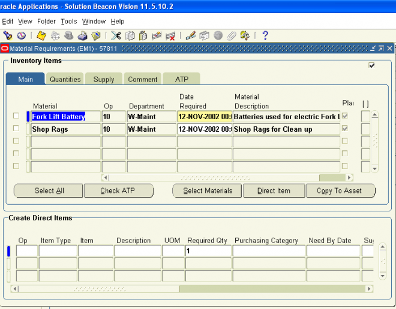Image resolution: width=396 pixels, height=309 pixels.
Task: Click the Folder Tools toolbar icon
Action: click(245, 35)
